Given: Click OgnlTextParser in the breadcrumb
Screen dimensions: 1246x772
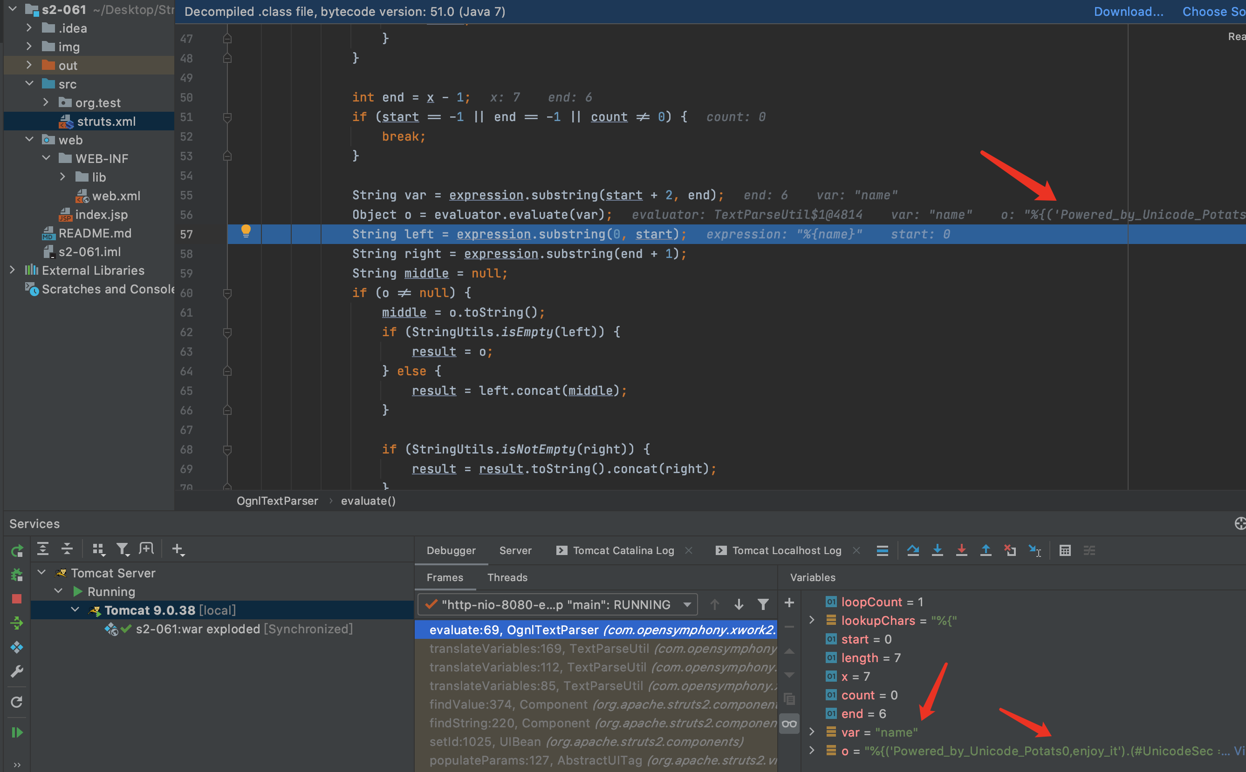Looking at the screenshot, I should coord(277,501).
